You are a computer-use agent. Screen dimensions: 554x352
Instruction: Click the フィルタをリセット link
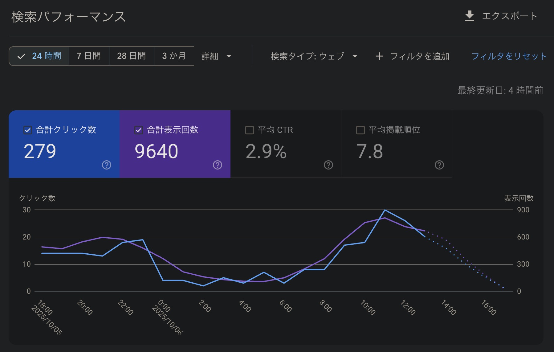pos(509,56)
